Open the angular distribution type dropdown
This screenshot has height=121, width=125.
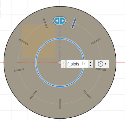point(102,64)
